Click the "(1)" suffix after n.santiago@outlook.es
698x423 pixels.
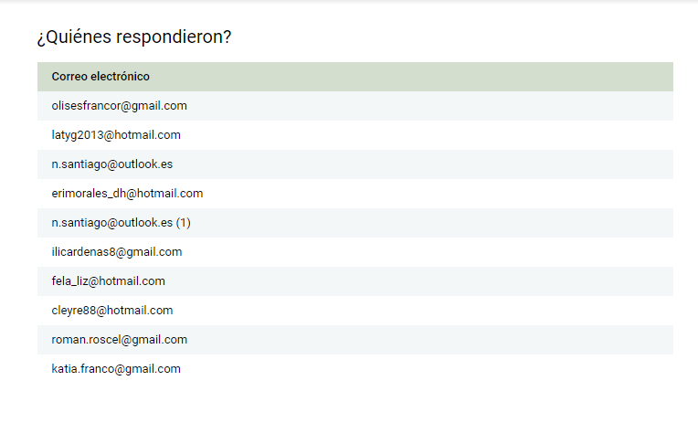point(184,223)
